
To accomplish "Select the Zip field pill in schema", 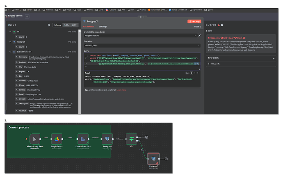I will (19, 76).
